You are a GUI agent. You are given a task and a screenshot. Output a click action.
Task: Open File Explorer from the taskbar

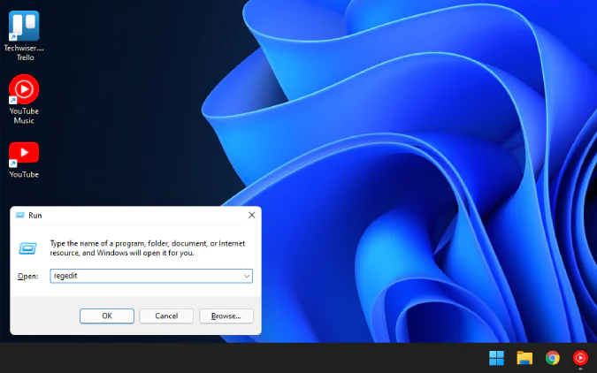tap(524, 358)
